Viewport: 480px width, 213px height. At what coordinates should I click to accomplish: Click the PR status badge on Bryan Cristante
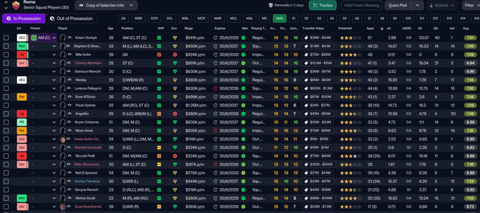(22, 122)
